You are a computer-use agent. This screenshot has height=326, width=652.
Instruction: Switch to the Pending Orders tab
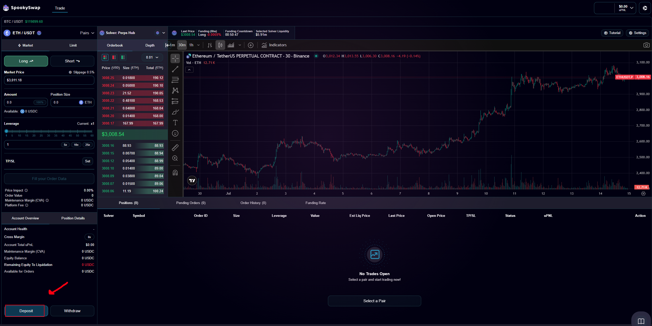(x=191, y=203)
